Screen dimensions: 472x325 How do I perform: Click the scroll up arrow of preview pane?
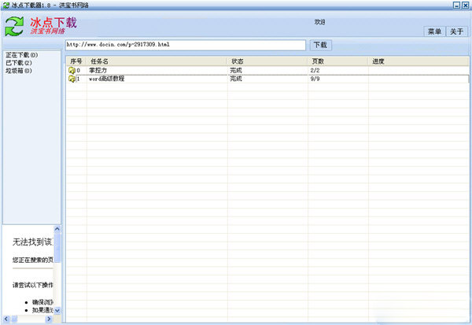pos(57,229)
